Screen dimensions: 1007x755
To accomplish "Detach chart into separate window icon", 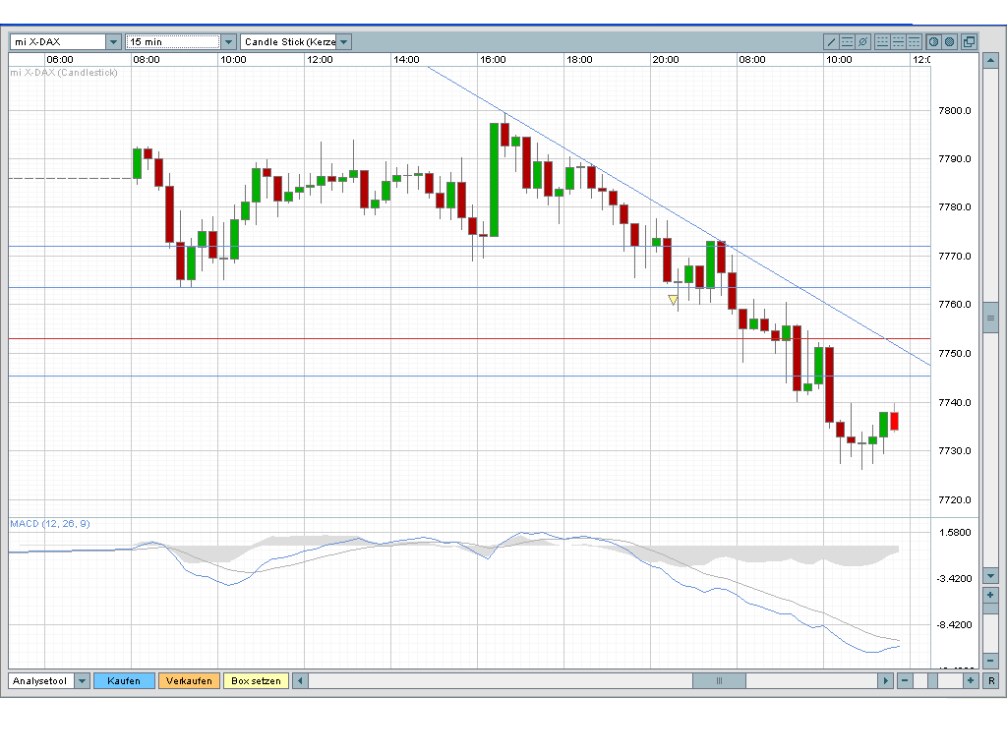I will tap(969, 41).
